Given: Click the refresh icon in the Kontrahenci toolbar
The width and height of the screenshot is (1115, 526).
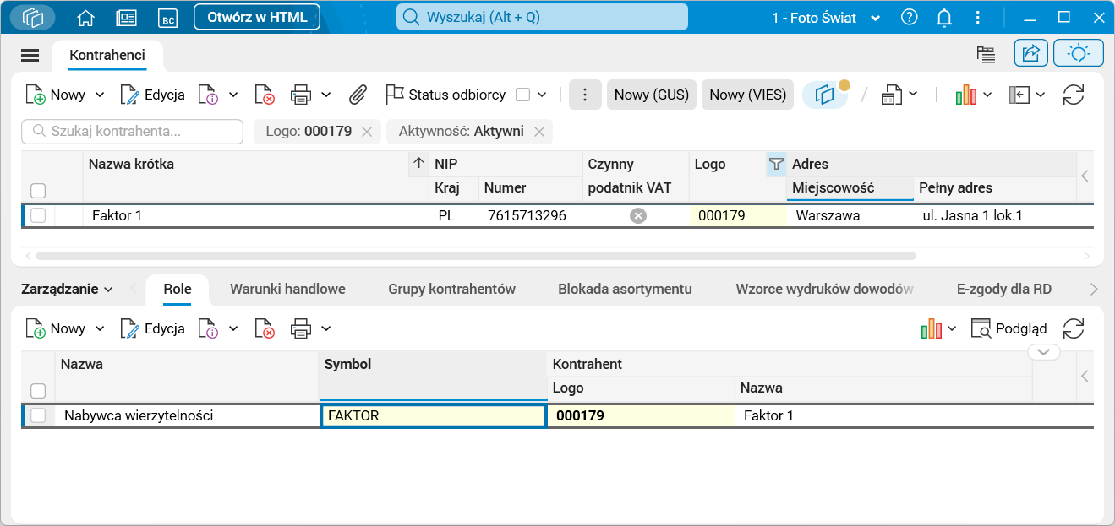Looking at the screenshot, I should tap(1074, 95).
